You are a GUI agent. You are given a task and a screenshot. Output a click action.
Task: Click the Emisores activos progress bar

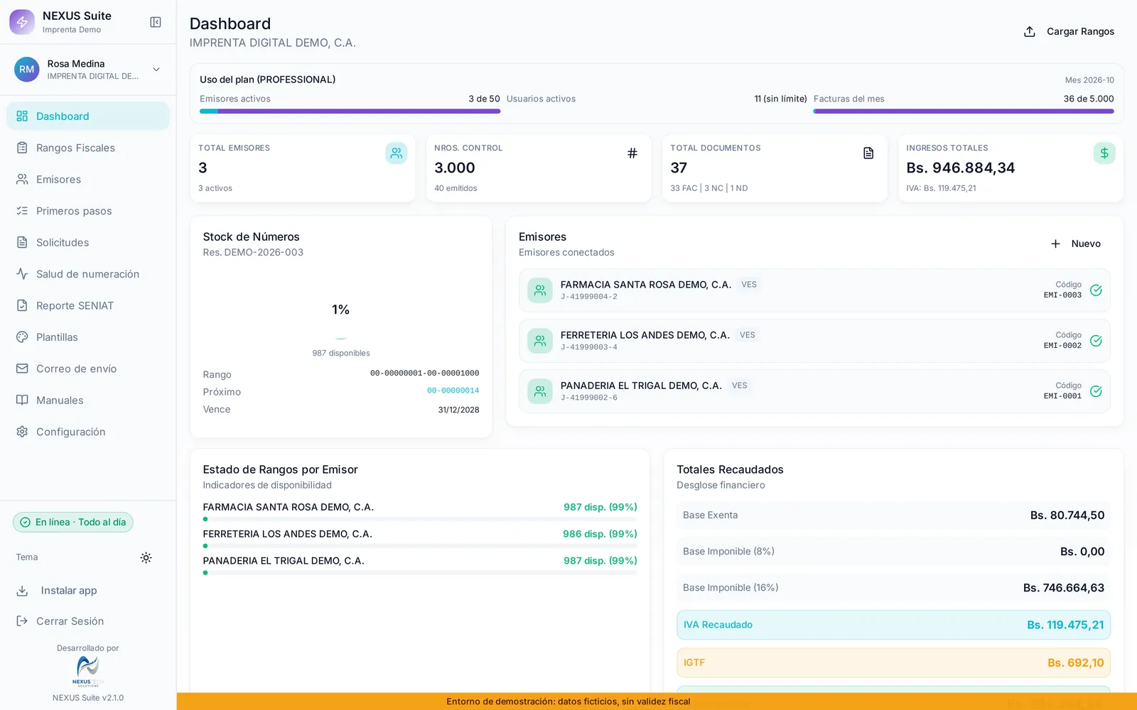(x=350, y=111)
